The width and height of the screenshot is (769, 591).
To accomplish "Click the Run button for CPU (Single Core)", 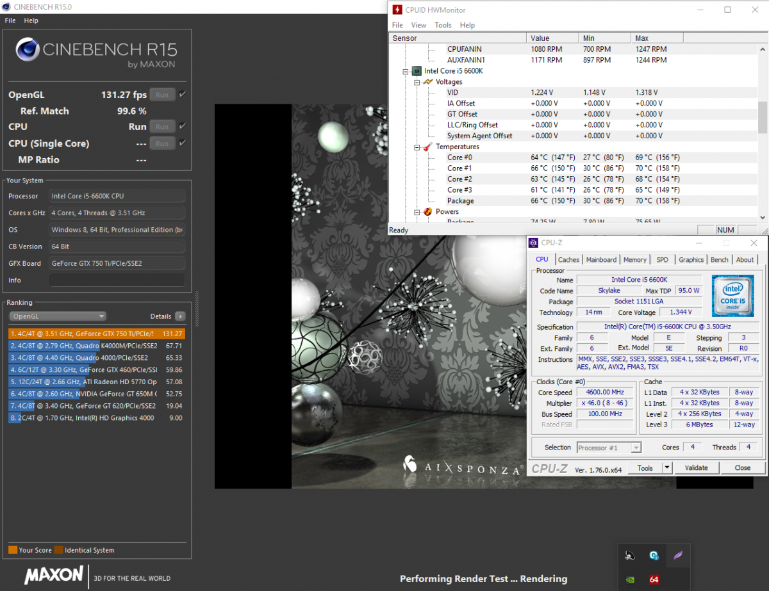I will [162, 143].
